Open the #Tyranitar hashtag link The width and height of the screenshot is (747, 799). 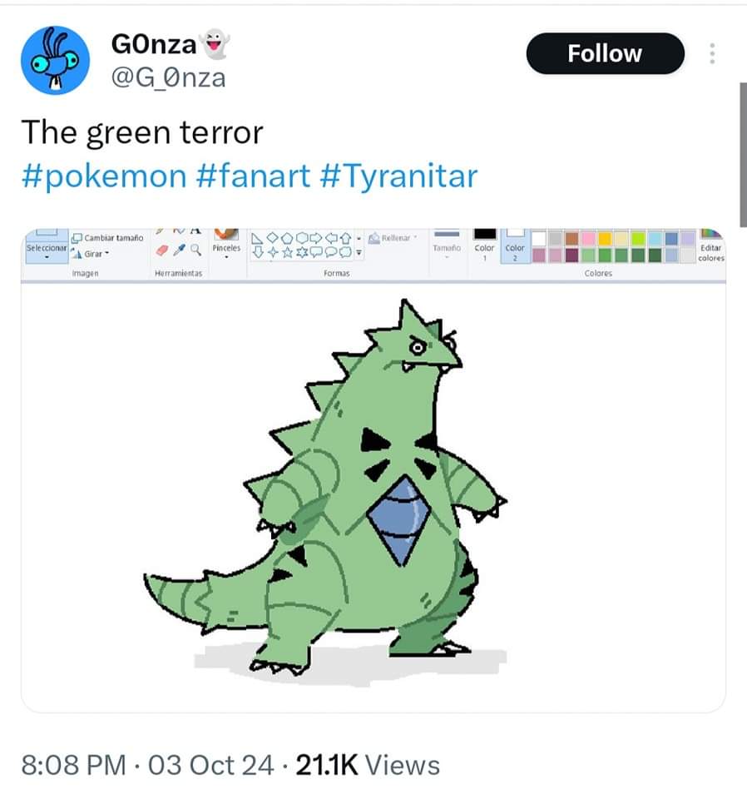coord(398,176)
